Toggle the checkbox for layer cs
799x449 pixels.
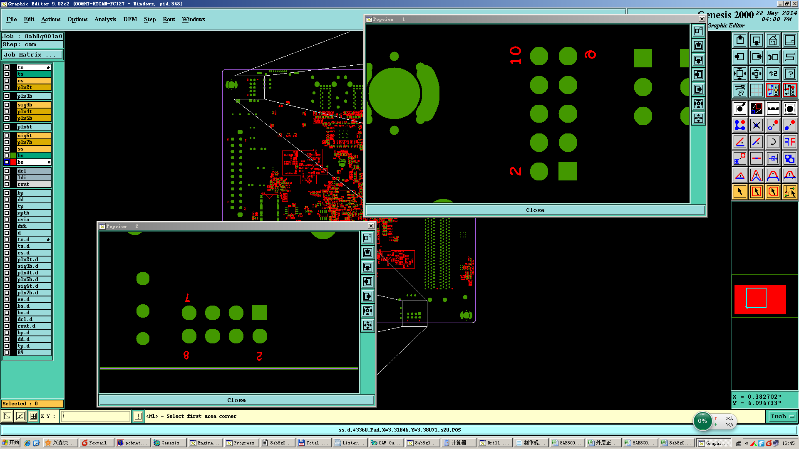[x=7, y=81]
